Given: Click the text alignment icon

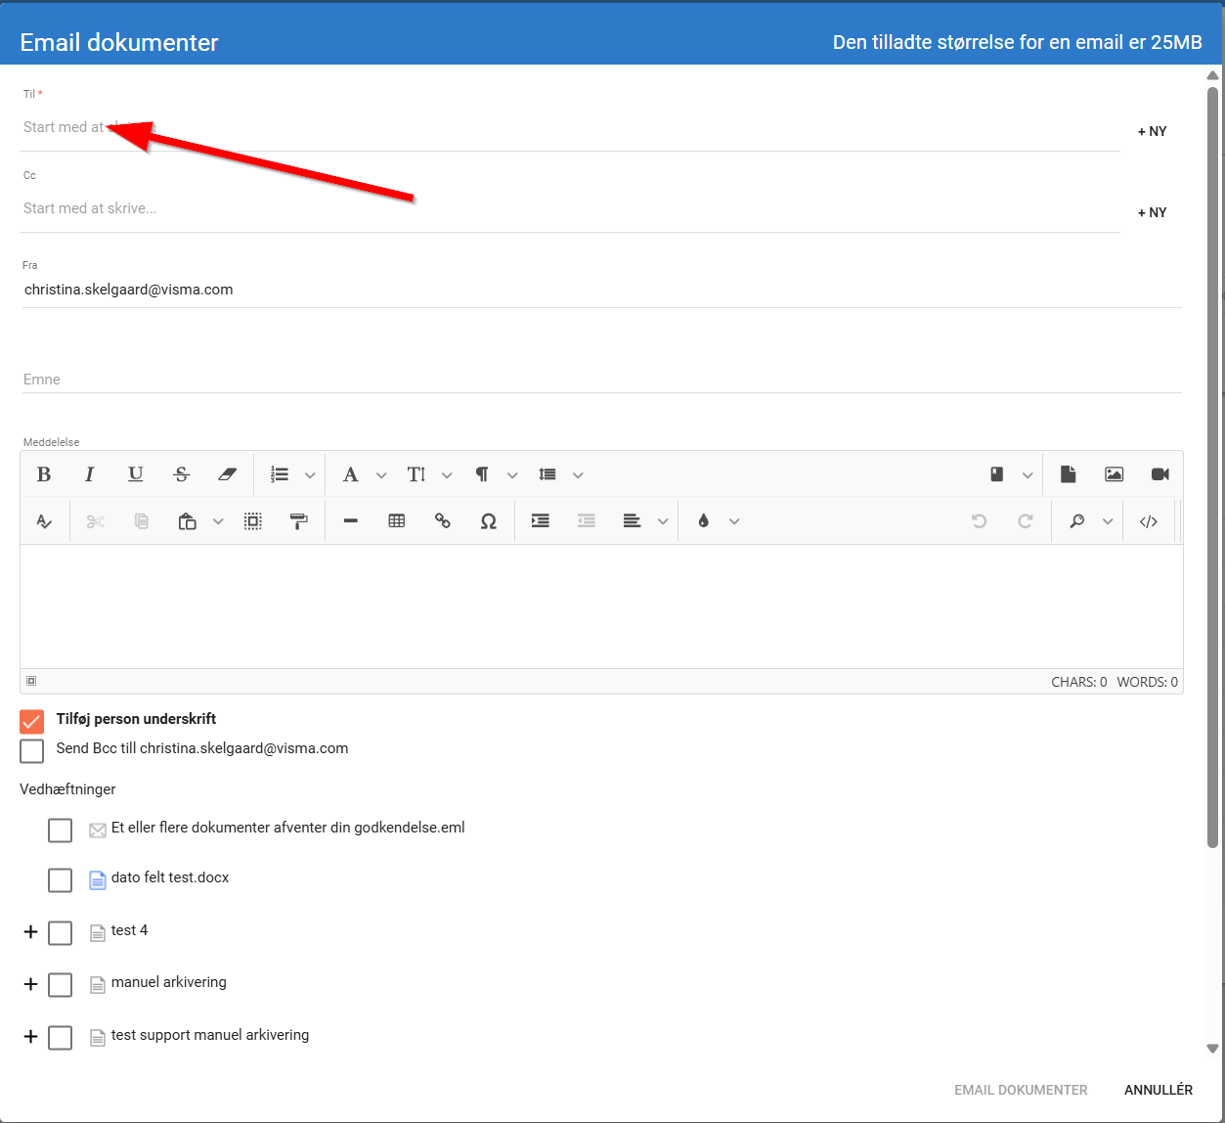Looking at the screenshot, I should point(633,521).
